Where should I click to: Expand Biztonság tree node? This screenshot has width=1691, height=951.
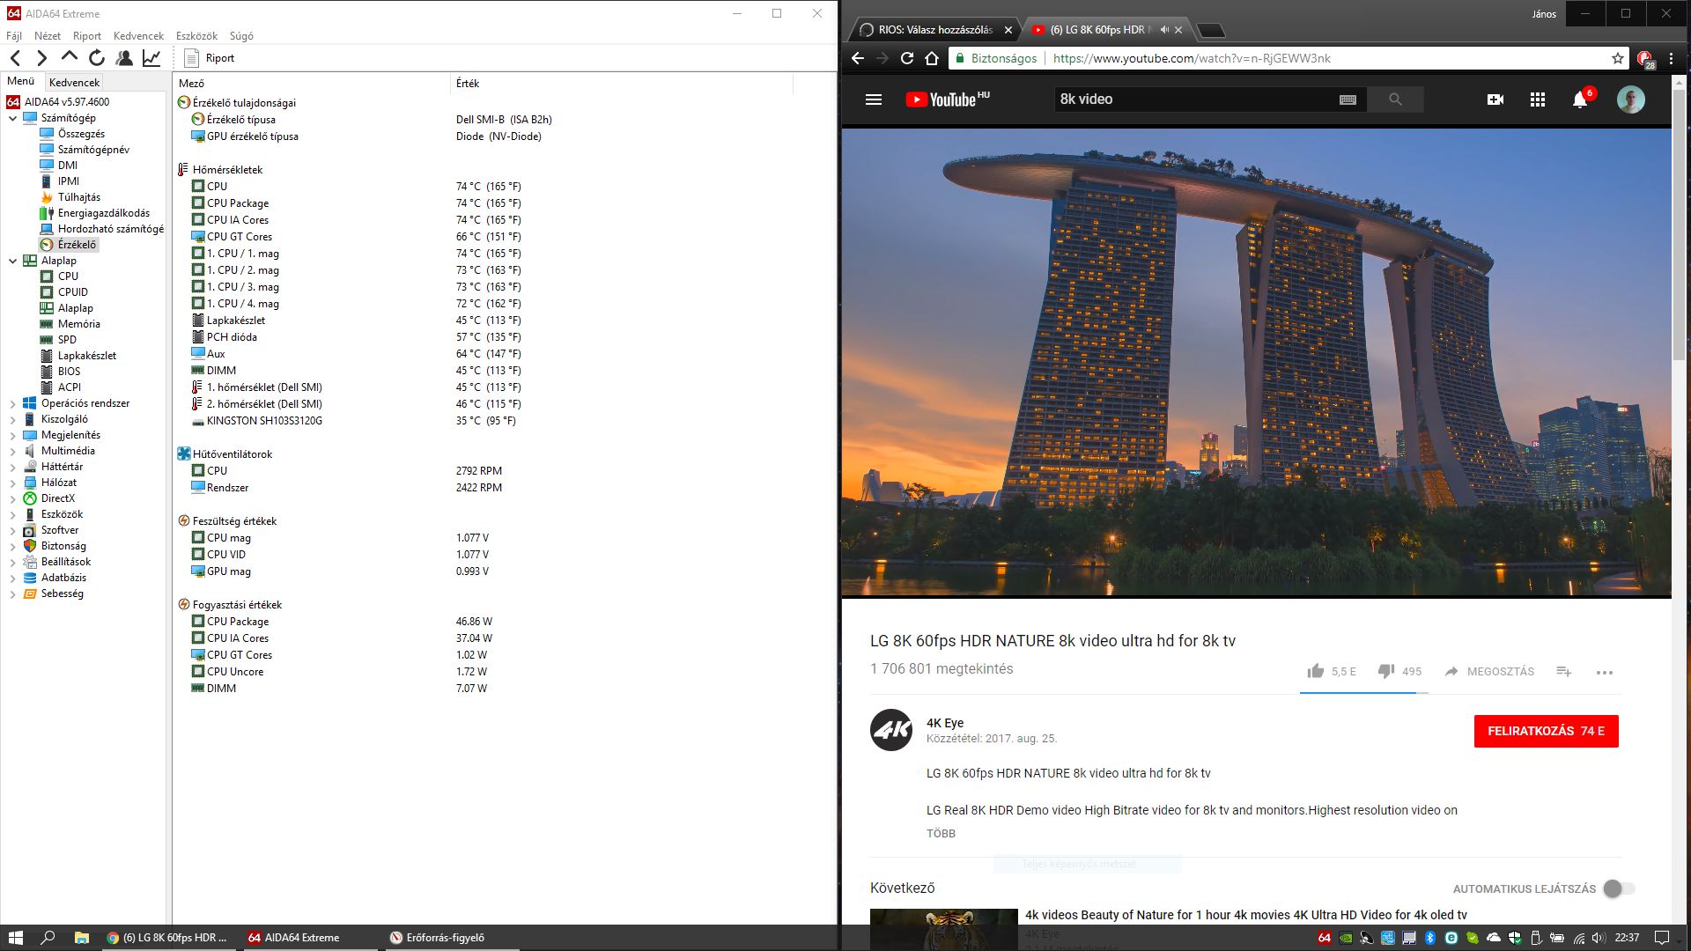13,546
